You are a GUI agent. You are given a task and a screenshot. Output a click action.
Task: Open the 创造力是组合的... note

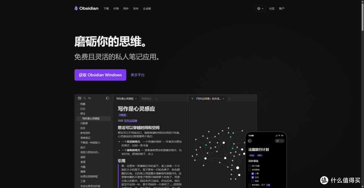click(x=90, y=152)
